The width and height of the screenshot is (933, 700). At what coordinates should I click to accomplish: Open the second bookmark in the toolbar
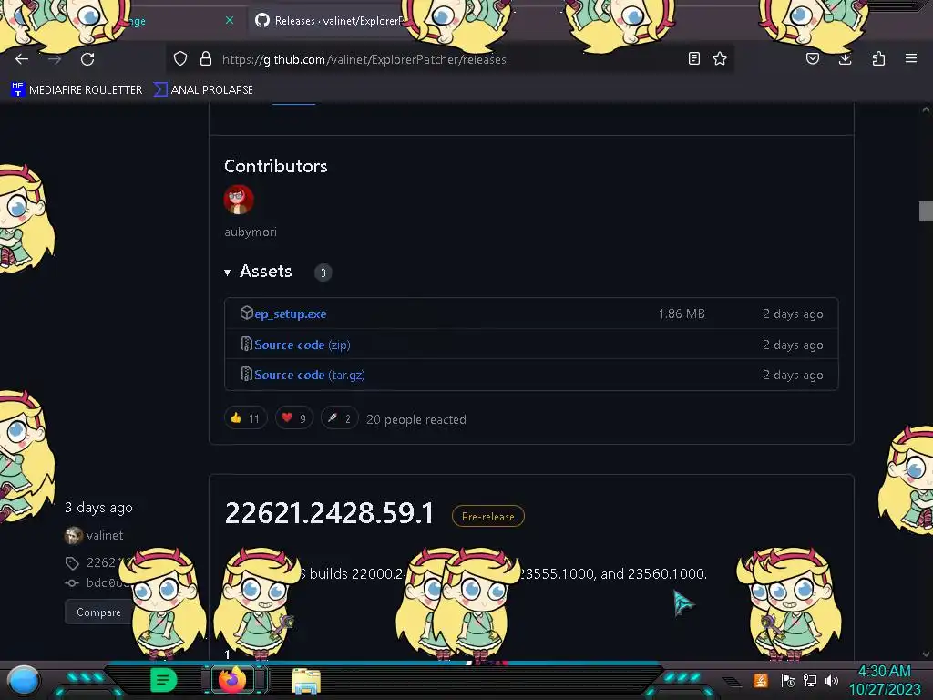click(203, 90)
